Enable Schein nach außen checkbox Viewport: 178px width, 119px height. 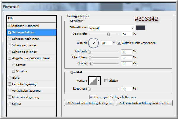[x=10, y=45]
